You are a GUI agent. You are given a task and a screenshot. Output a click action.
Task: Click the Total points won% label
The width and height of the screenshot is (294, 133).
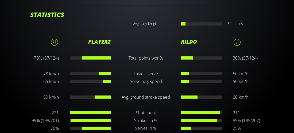pyautogui.click(x=146, y=58)
